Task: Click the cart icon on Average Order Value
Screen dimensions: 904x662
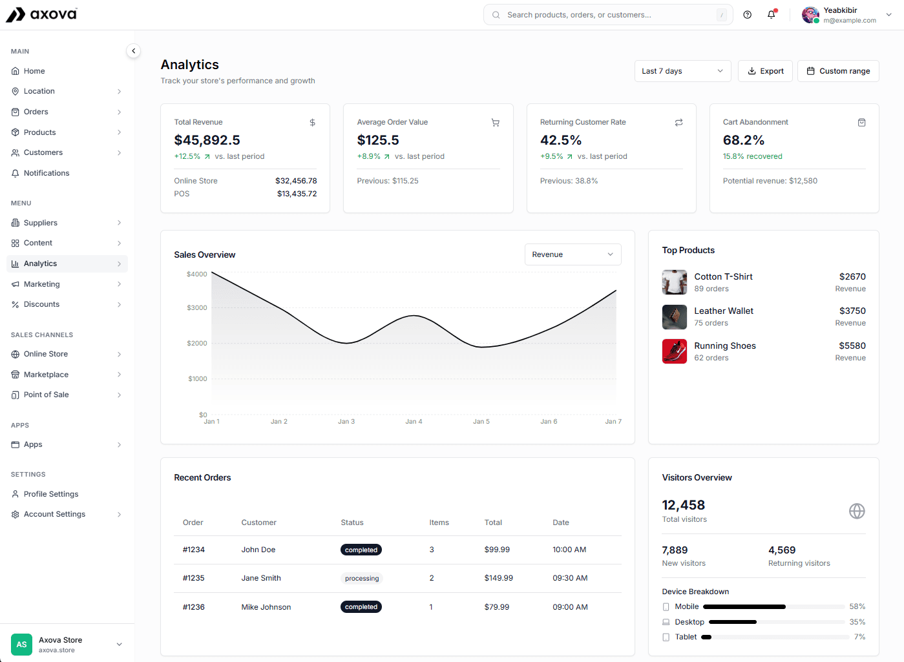Action: click(496, 122)
